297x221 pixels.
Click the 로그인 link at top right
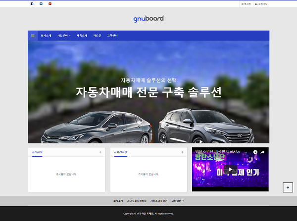[246, 3]
